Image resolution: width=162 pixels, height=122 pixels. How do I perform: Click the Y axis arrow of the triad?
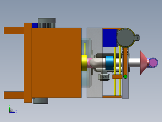[10, 109]
